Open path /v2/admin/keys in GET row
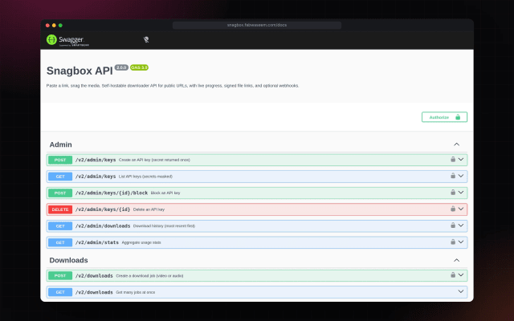 [x=96, y=177]
